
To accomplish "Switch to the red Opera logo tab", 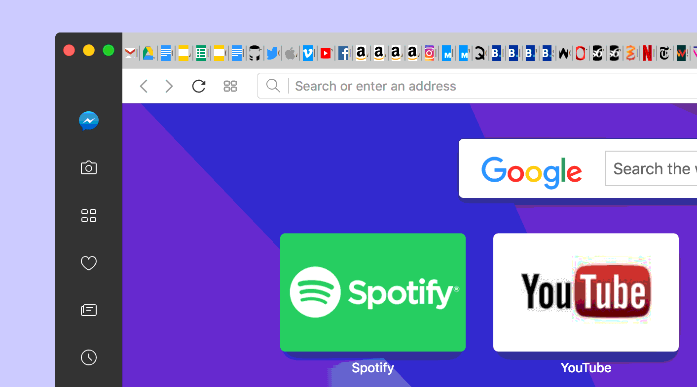I will pos(581,53).
